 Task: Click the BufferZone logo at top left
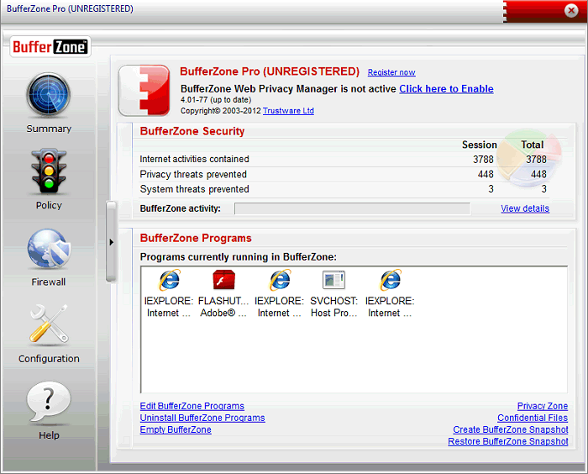50,47
